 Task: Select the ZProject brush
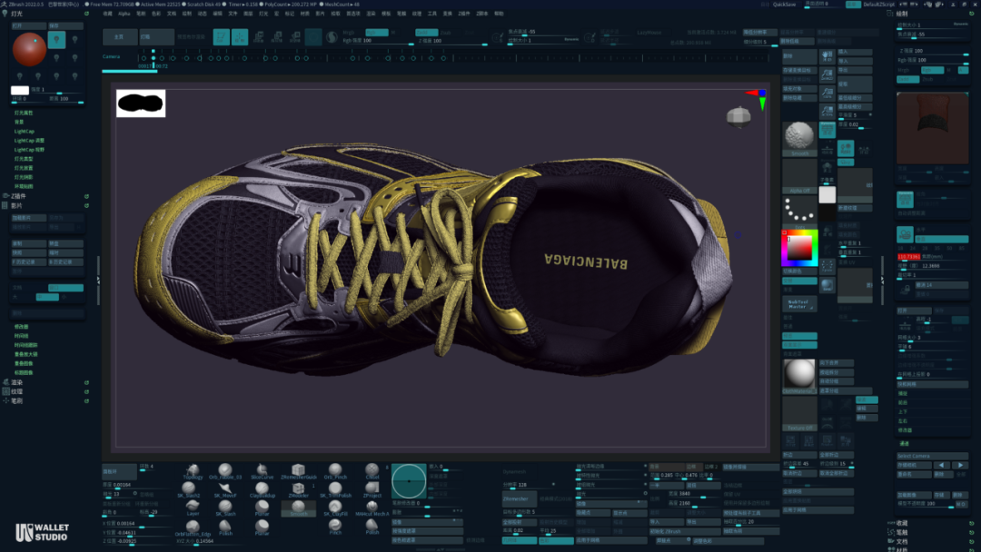coord(372,489)
